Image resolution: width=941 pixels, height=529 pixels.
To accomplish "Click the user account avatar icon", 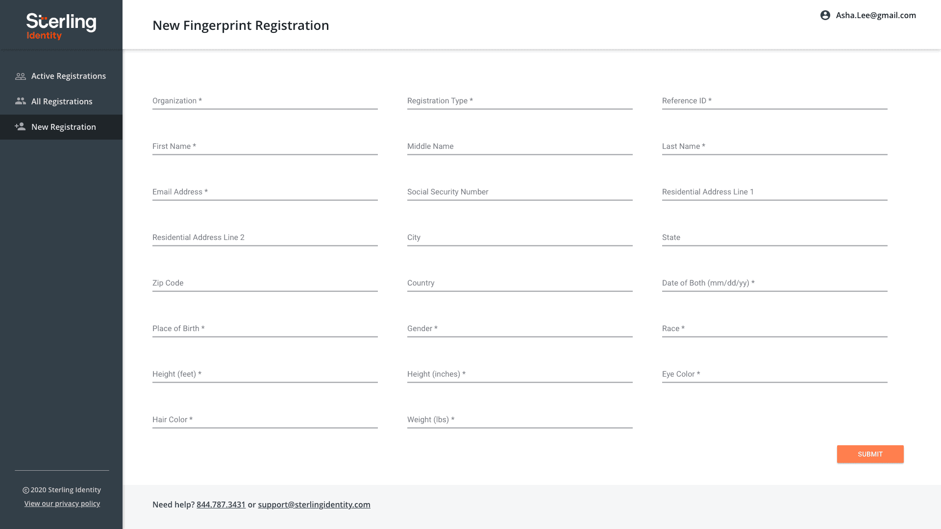I will tap(825, 16).
